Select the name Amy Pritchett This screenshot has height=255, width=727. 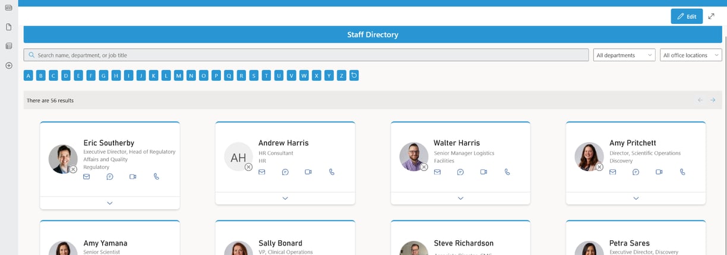point(633,143)
